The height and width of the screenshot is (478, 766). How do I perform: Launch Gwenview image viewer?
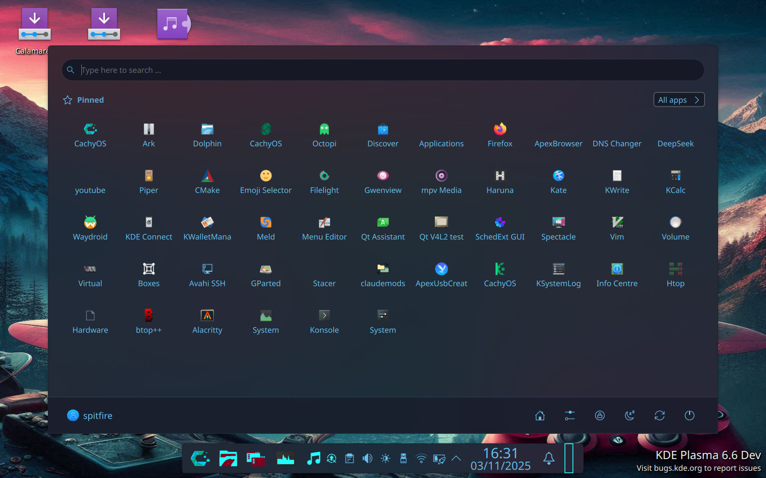383,182
